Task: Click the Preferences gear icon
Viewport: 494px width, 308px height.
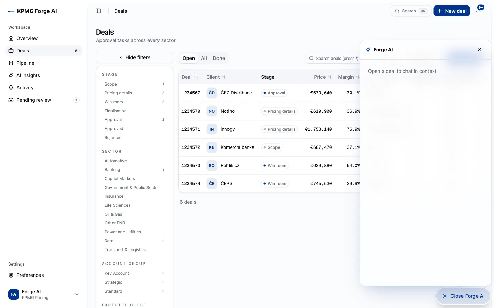Action: click(11, 275)
